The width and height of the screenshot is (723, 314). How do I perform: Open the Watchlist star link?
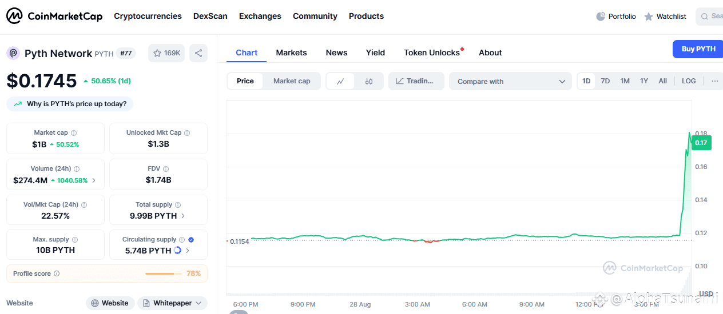click(665, 17)
